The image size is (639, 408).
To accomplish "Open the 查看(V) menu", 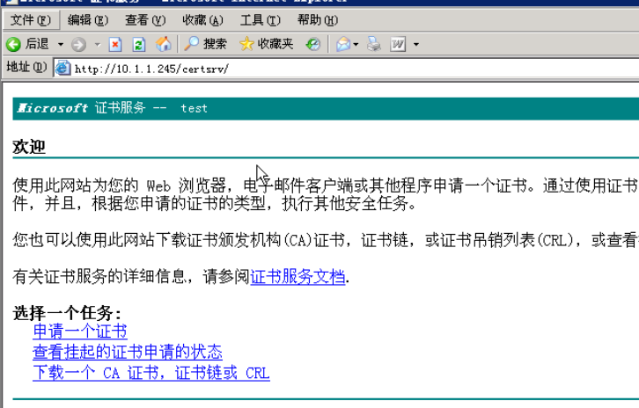I will tap(145, 20).
